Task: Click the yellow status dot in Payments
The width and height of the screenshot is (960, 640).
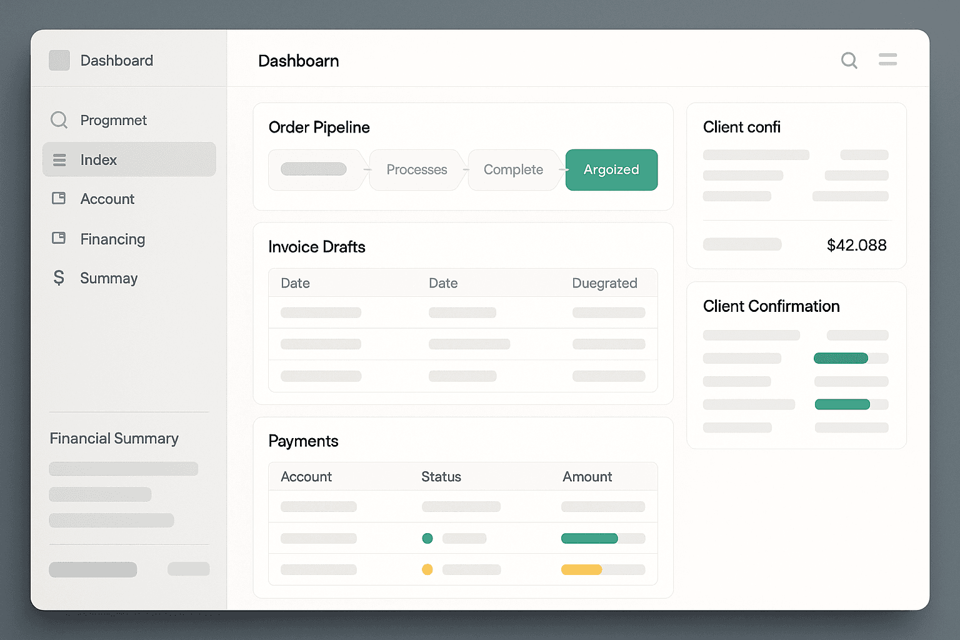Action: (427, 569)
